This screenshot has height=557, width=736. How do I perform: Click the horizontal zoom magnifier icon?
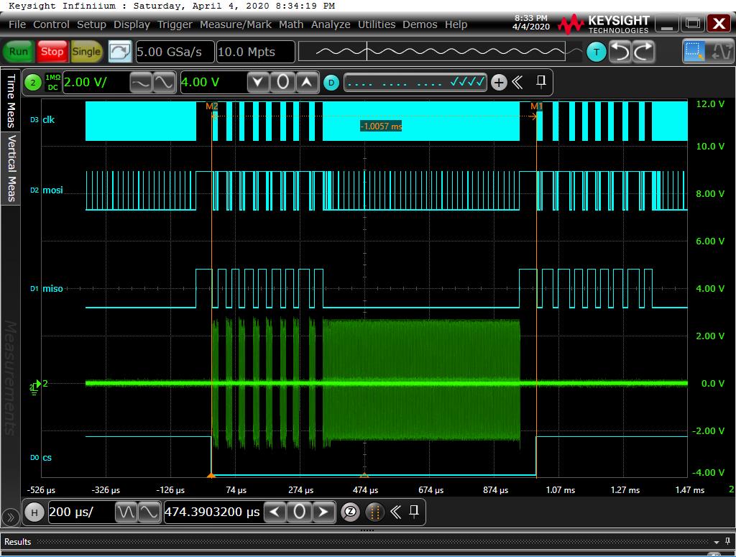350,512
